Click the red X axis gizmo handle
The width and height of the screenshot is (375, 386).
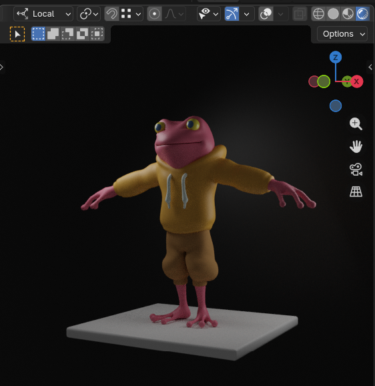tap(356, 81)
